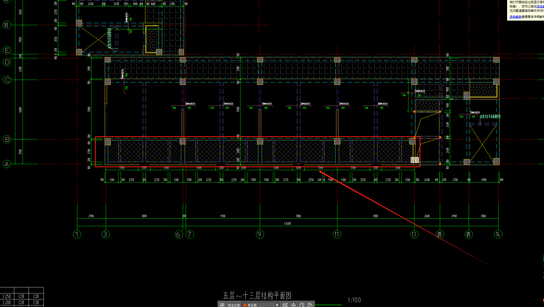This screenshot has width=544, height=307.
Task: Click axis bubble A on the left
Action: pos(7,164)
